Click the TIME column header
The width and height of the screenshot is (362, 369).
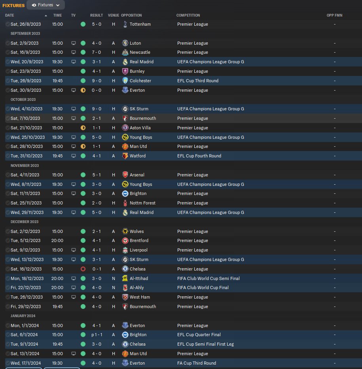coord(57,15)
